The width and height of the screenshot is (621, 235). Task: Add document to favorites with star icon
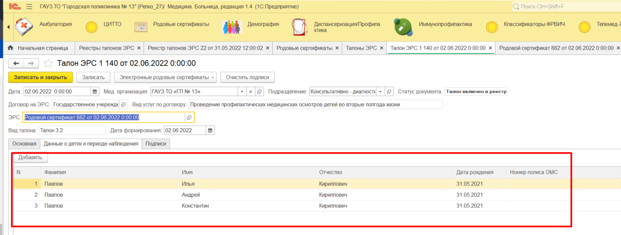click(x=49, y=64)
